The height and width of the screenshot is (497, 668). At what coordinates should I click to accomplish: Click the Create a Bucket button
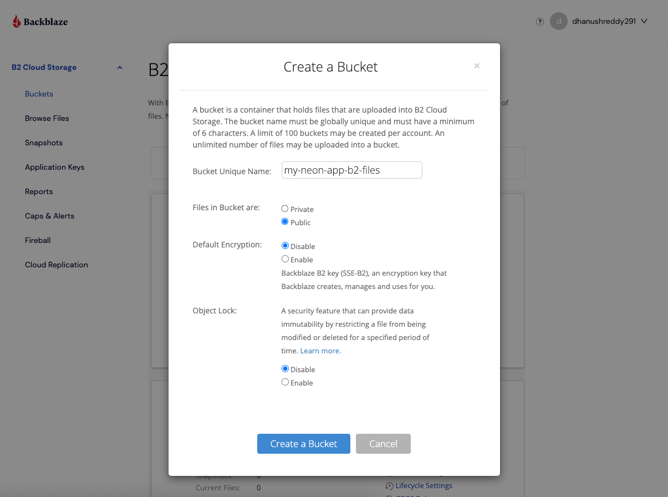tap(303, 443)
